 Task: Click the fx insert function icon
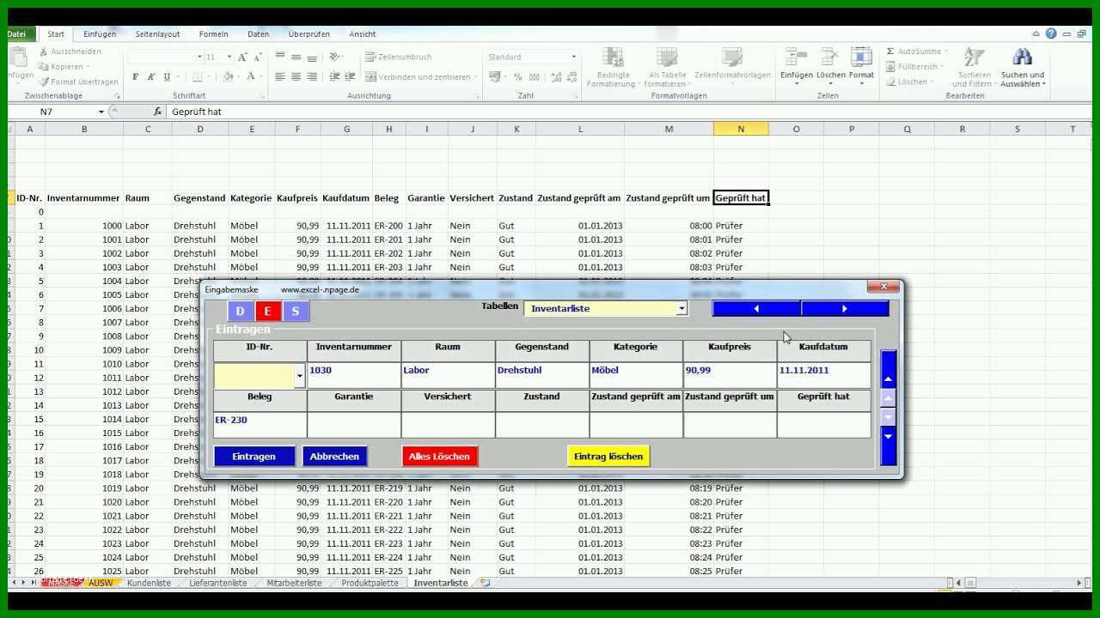click(x=157, y=112)
